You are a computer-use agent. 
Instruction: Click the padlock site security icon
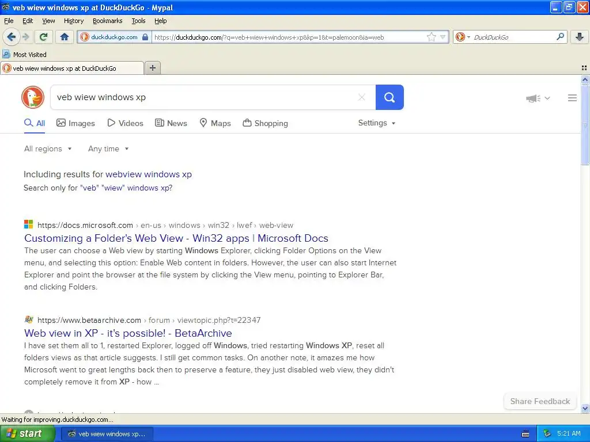click(145, 37)
